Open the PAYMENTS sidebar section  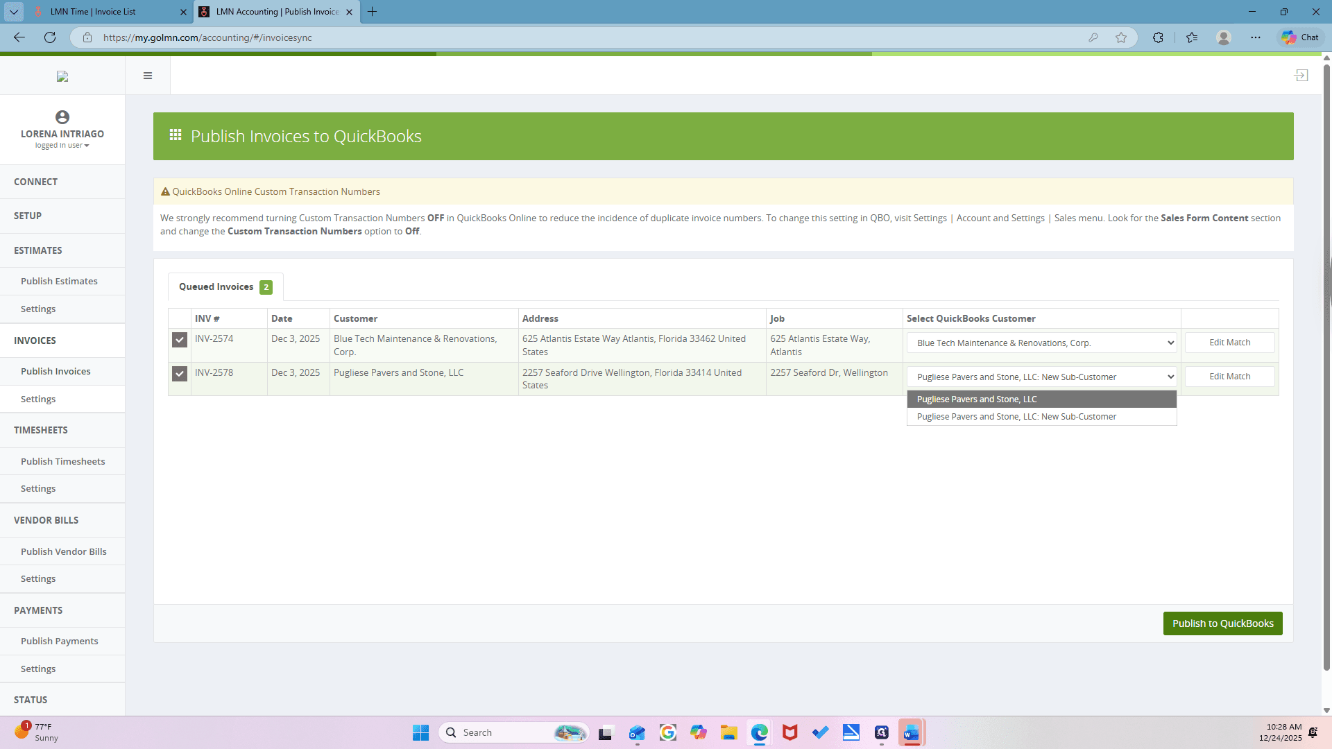(62, 610)
